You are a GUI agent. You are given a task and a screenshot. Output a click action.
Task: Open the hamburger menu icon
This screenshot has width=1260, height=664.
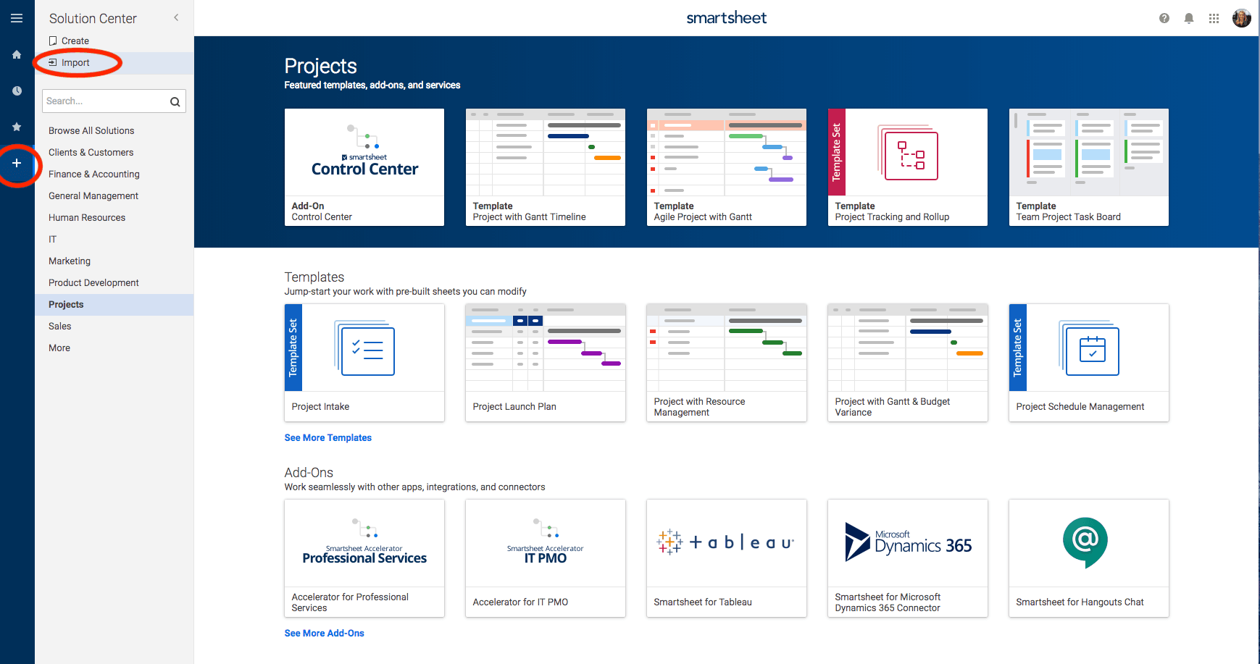(17, 18)
